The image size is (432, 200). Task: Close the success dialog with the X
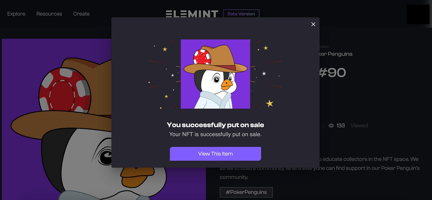point(313,24)
